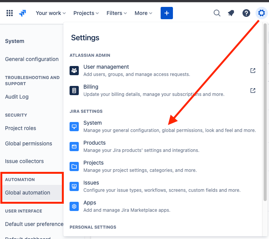Screen dimensions: 269x239
Task: Open Issue collectors in sidebar
Action: point(24,161)
